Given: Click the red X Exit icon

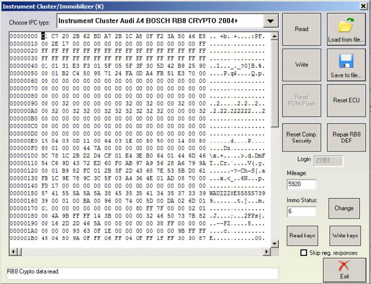Looking at the screenshot, I should coord(344,265).
